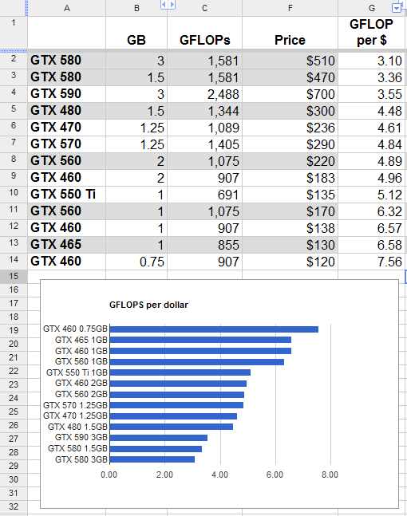The height and width of the screenshot is (516, 407).
Task: Select row 15 header
Action: [x=14, y=276]
